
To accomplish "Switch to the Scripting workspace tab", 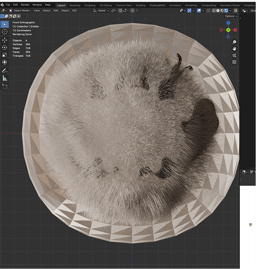I will [249, 5].
